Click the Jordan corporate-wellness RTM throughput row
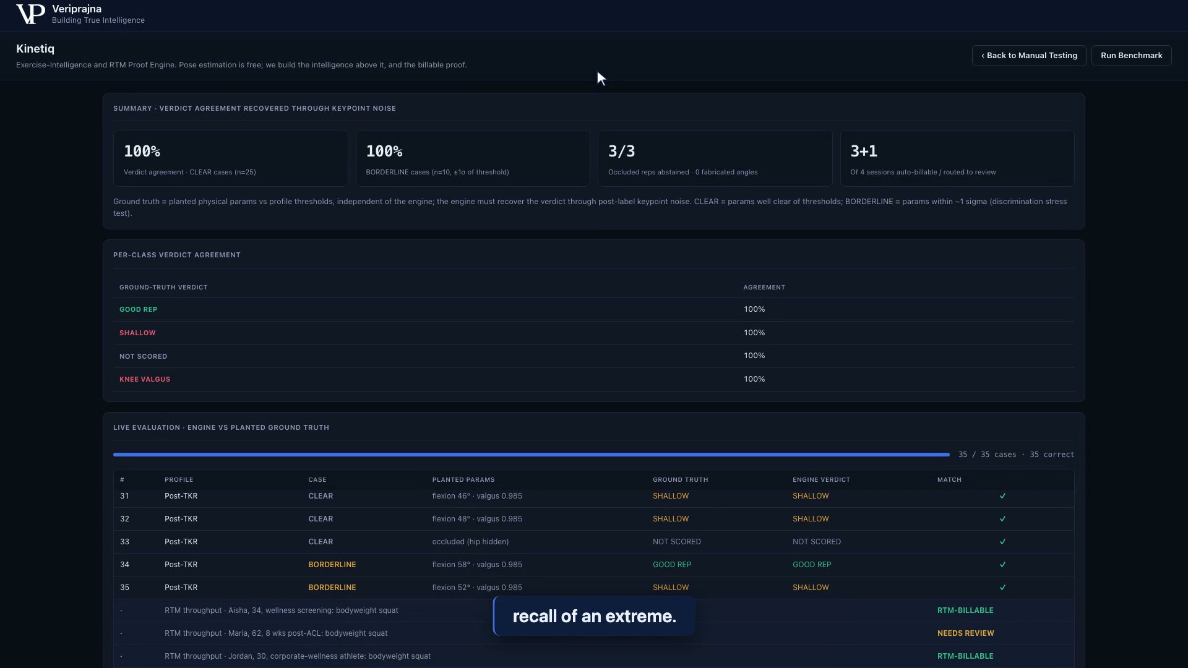 (593, 656)
